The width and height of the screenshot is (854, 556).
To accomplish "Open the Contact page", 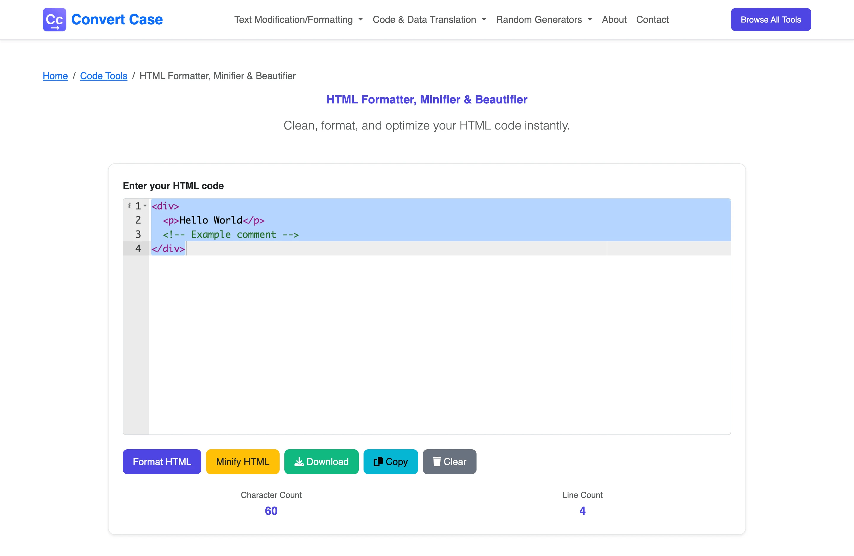I will [x=652, y=19].
